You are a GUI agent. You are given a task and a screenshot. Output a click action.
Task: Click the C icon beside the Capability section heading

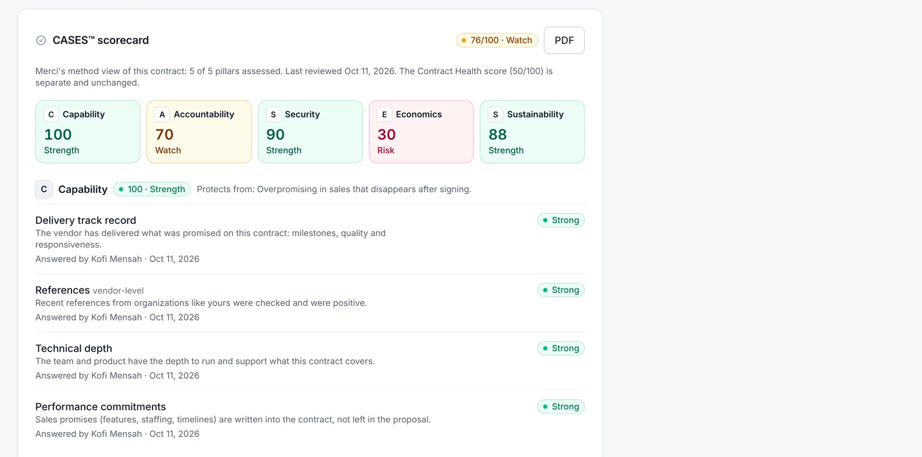click(44, 189)
